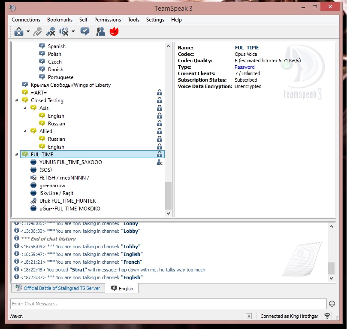Open the dropdown arrow beside mute speakers
The width and height of the screenshot is (350, 329).
point(73,31)
